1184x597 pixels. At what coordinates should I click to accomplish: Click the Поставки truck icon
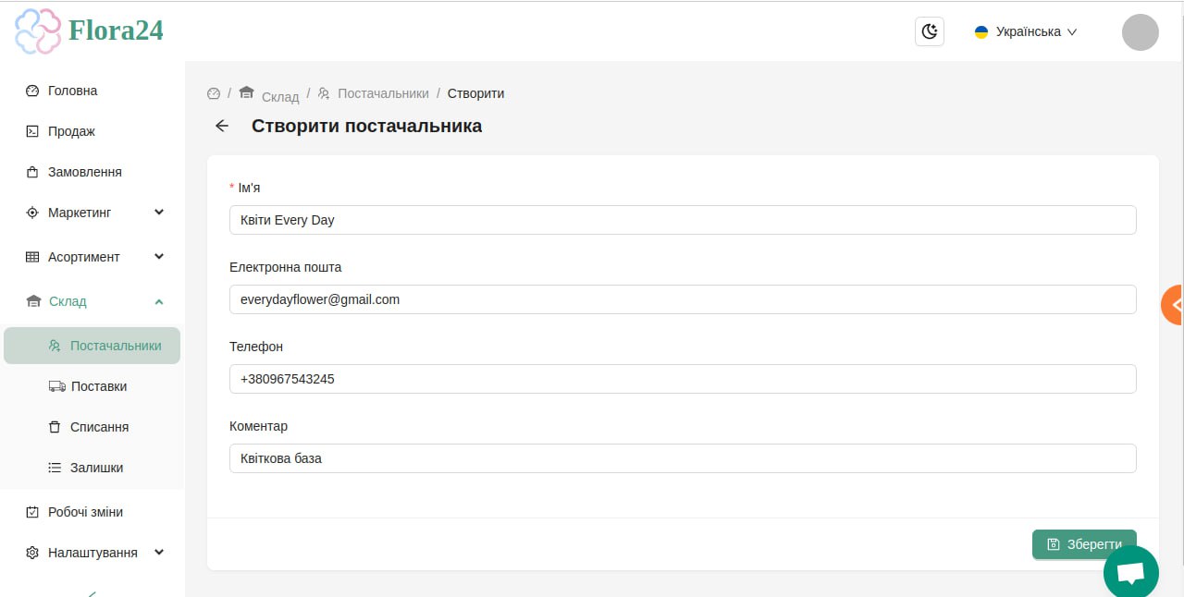(55, 386)
